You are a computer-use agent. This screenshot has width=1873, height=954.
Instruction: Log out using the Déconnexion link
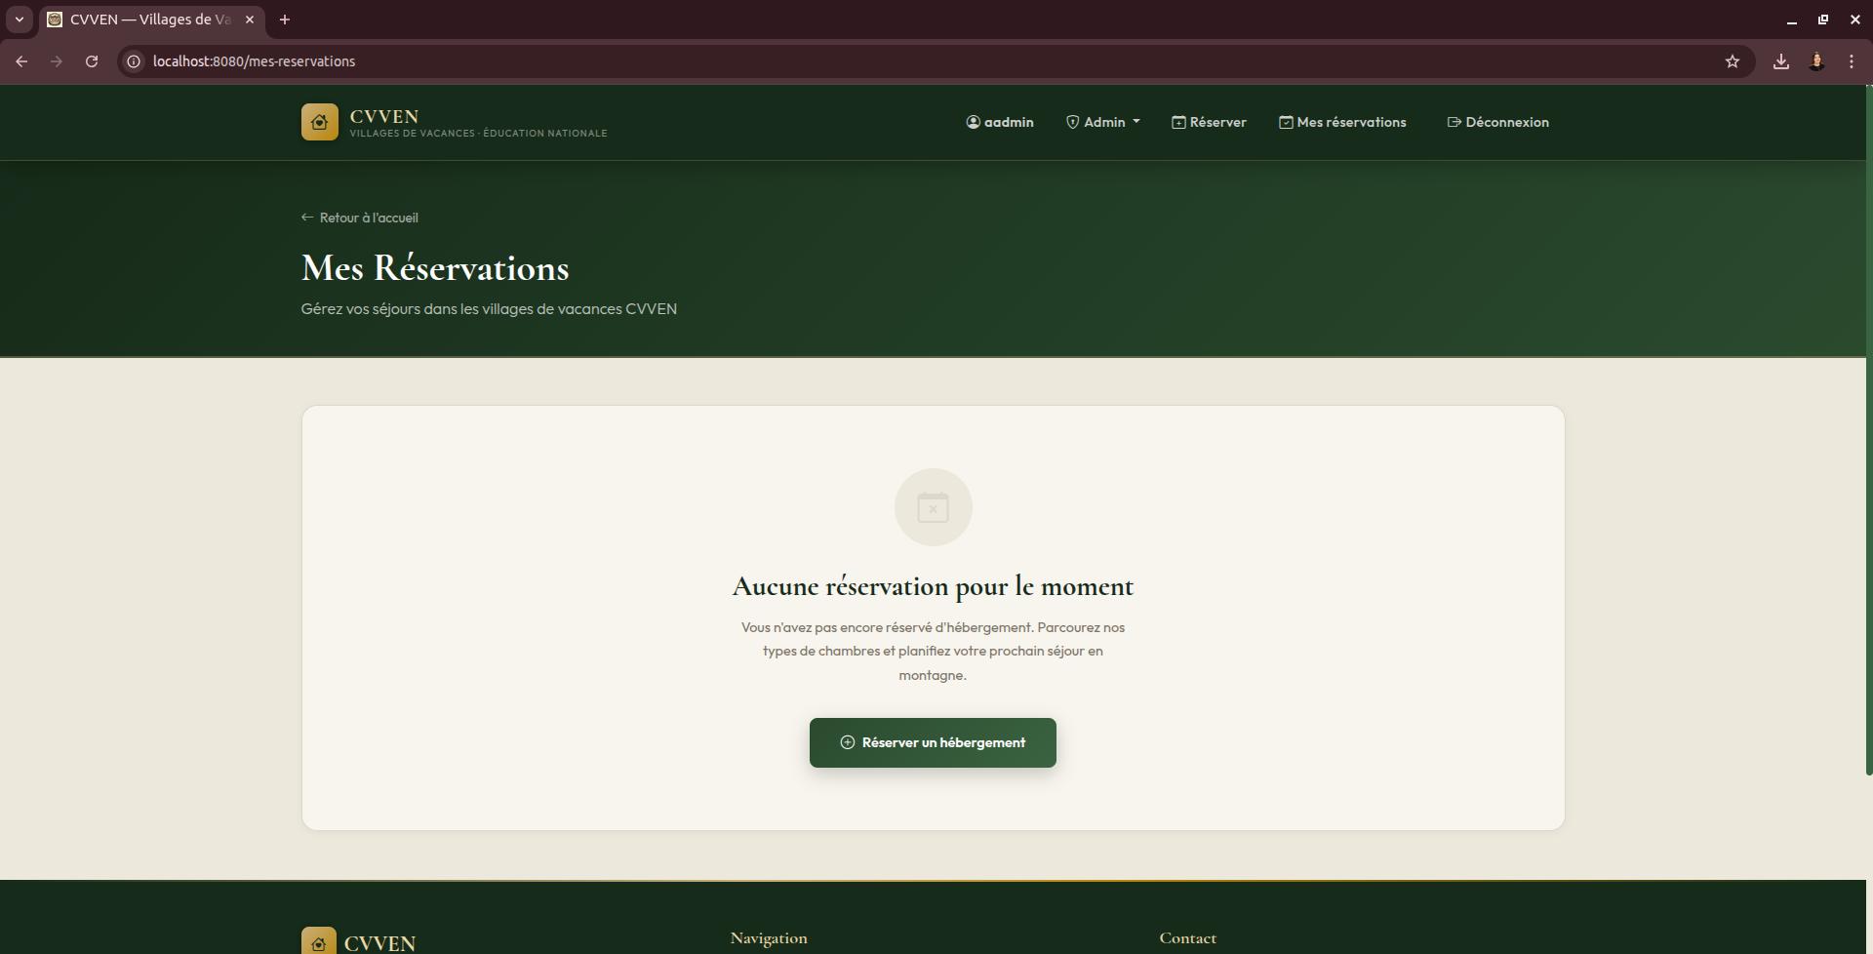click(x=1497, y=122)
